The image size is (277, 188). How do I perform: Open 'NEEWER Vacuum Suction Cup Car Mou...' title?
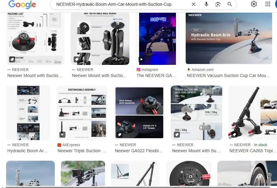(228, 76)
